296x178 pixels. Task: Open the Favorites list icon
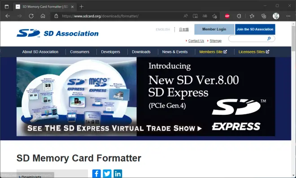(252, 16)
